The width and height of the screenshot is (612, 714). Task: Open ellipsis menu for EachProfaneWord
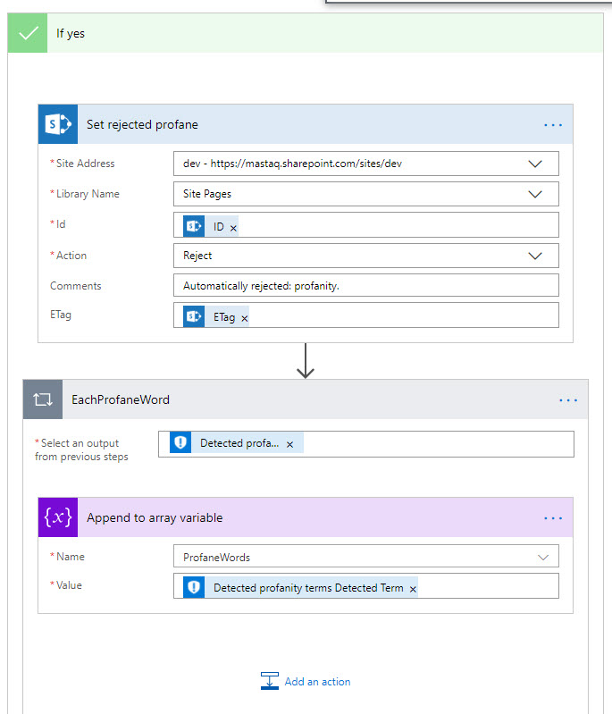pos(568,400)
